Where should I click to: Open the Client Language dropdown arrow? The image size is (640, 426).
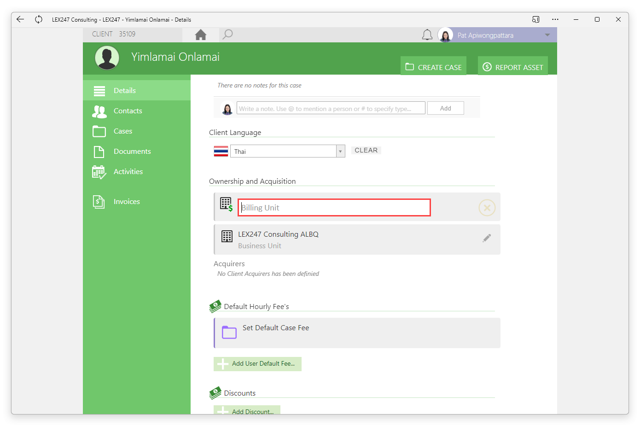(340, 151)
